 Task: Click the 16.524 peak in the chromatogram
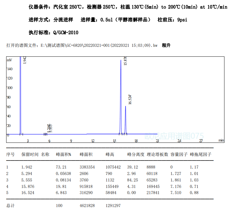click(x=125, y=107)
